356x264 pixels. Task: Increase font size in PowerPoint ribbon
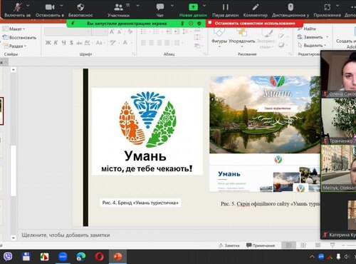tap(112, 31)
